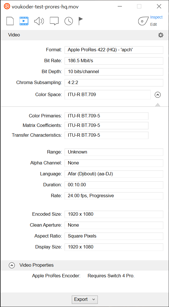Image resolution: width=169 pixels, height=307 pixels.
Task: Click the Language field
Action: [114, 174]
